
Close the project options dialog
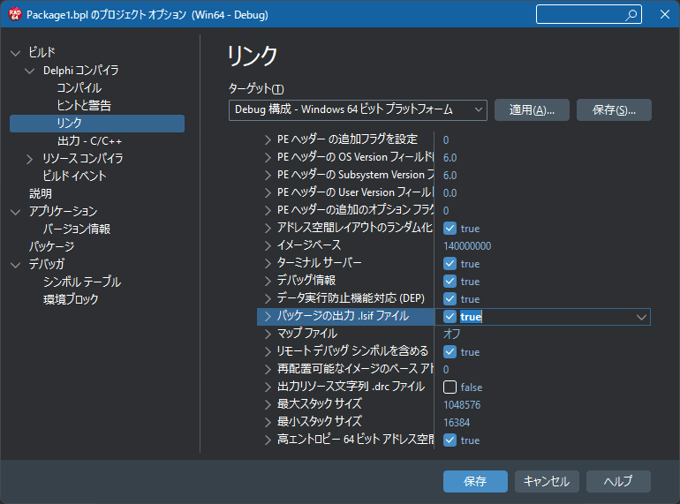click(x=664, y=14)
